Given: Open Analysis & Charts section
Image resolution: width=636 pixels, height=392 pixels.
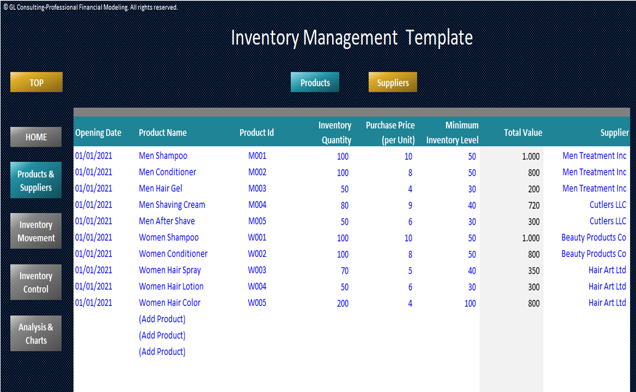Looking at the screenshot, I should coord(36,333).
